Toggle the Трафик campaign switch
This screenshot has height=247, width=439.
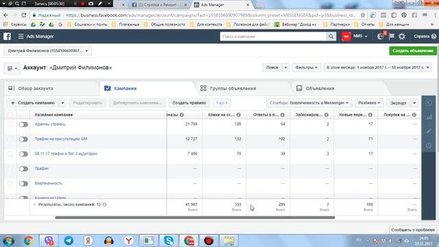[23, 169]
